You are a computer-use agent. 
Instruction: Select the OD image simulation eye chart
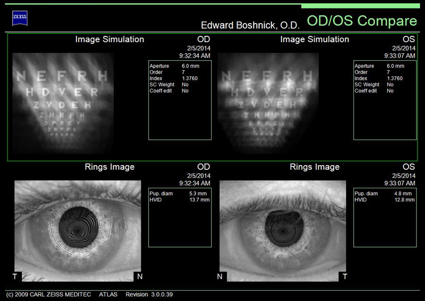tap(63, 103)
